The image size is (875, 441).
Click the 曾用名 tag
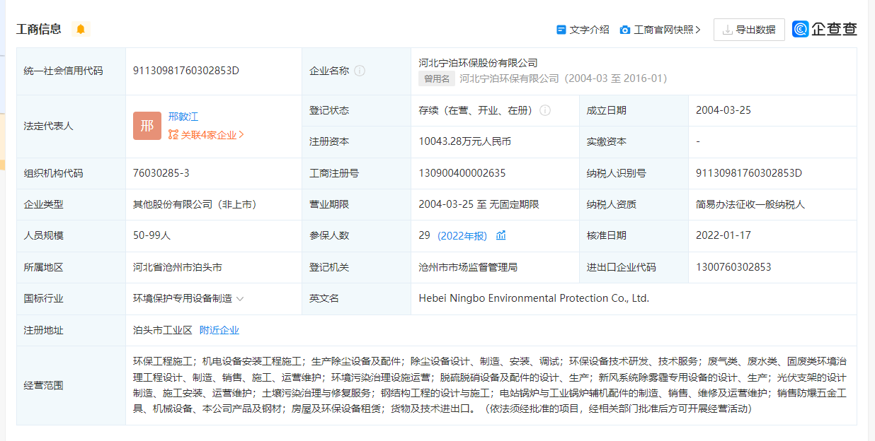[437, 78]
